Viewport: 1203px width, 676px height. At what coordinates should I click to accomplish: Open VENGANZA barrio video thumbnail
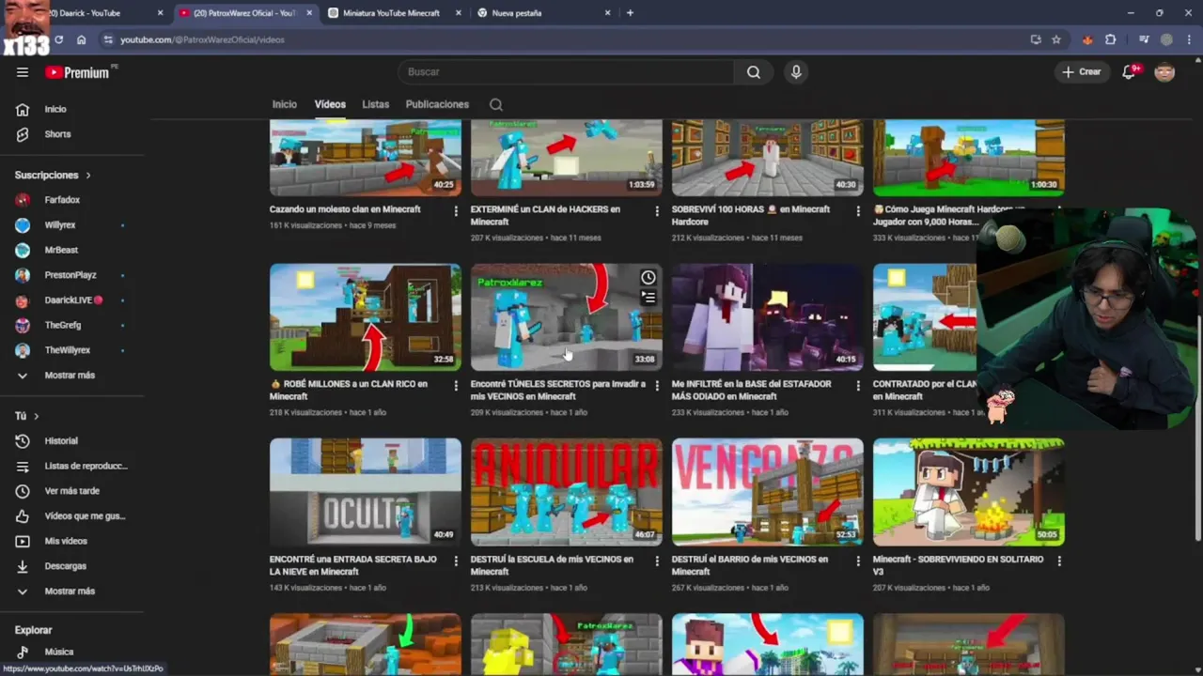[768, 492]
